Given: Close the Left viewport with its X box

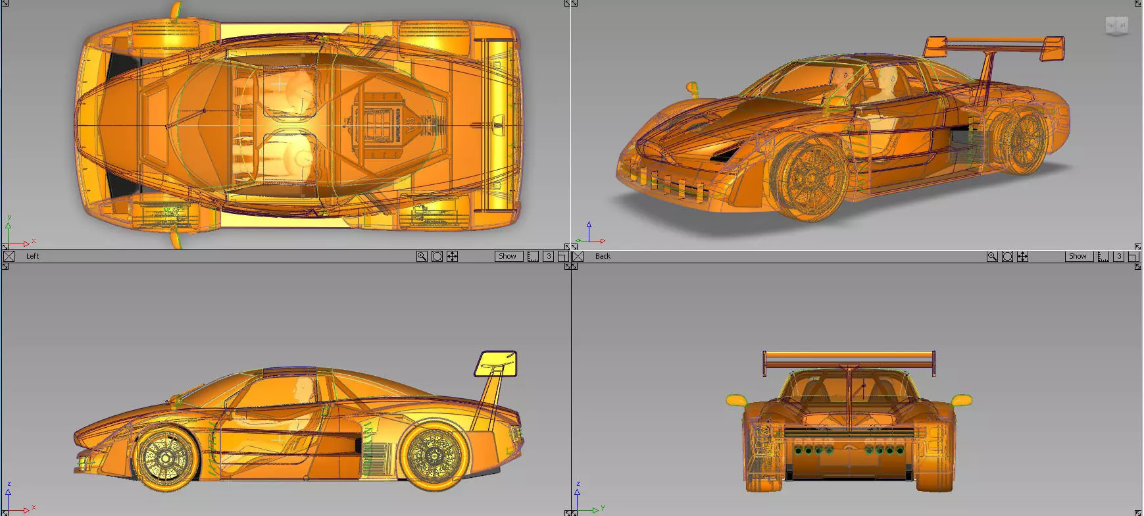Looking at the screenshot, I should (x=9, y=257).
